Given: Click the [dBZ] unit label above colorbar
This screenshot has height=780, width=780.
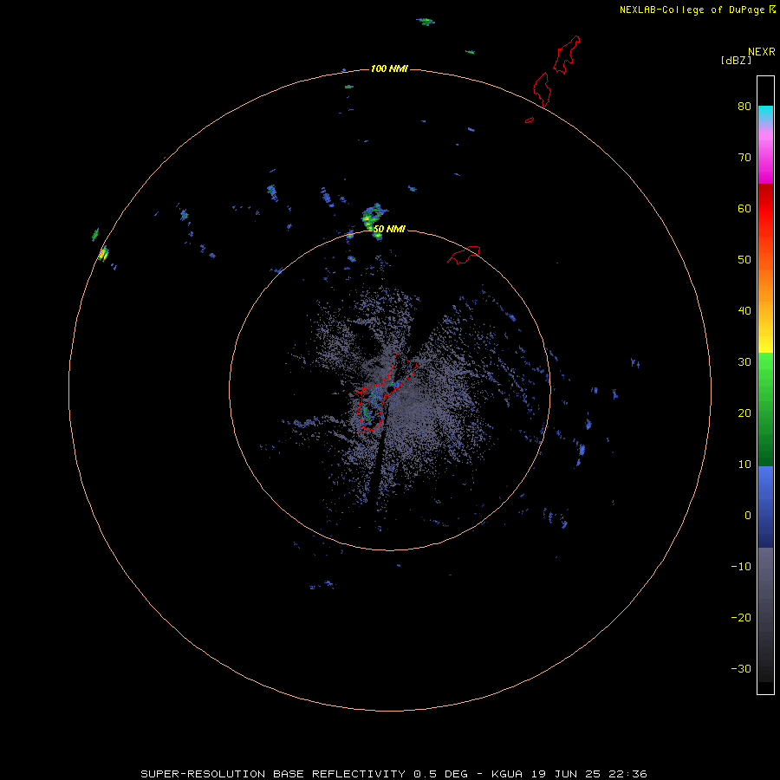Looking at the screenshot, I should pyautogui.click(x=736, y=60).
